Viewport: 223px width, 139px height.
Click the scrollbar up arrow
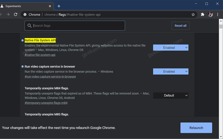tap(221, 21)
